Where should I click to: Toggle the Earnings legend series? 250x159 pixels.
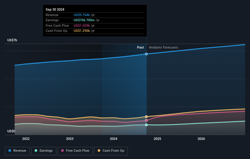(x=44, y=151)
